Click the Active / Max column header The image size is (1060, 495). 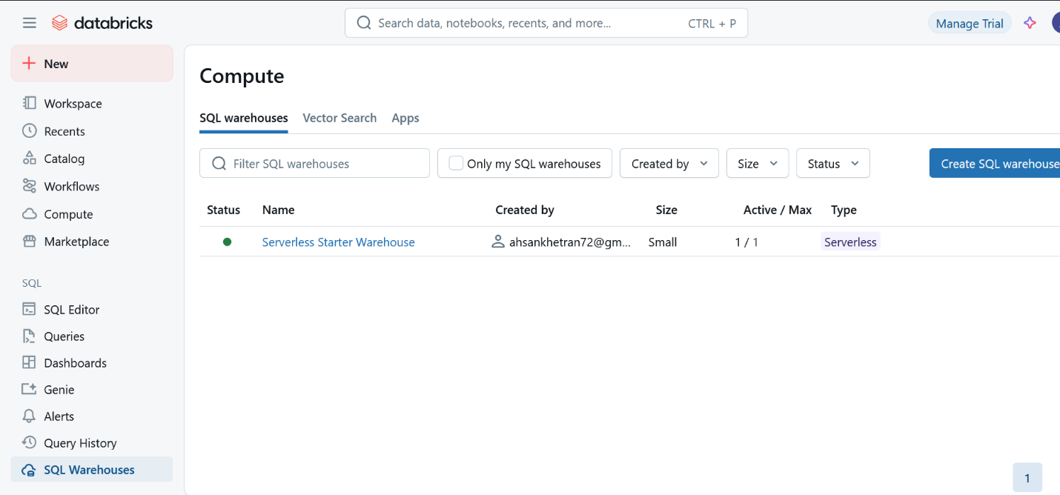pos(778,210)
